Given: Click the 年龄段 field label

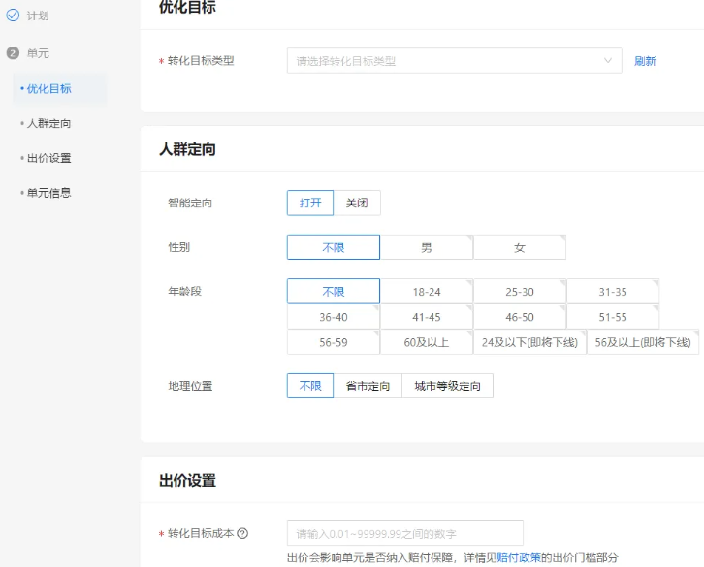Looking at the screenshot, I should click(184, 291).
